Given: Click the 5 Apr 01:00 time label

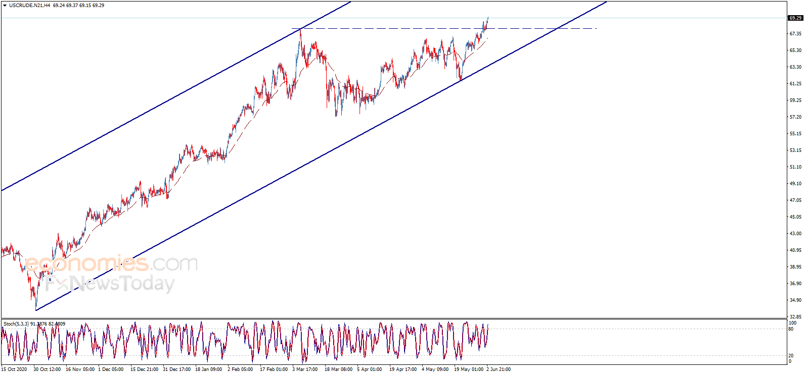Looking at the screenshot, I should click(x=370, y=369).
